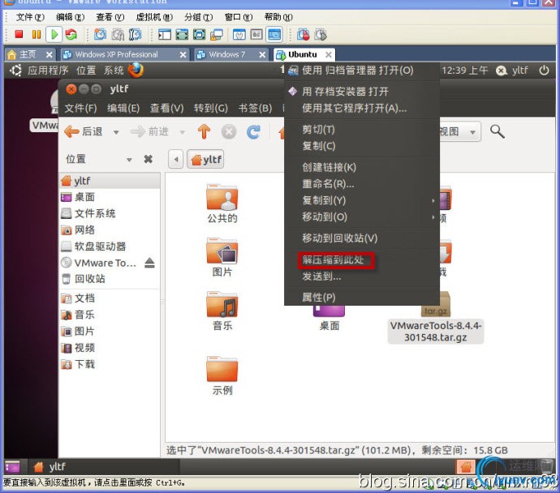Open the 公共的 folder
This screenshot has width=560, height=493.
click(x=222, y=204)
